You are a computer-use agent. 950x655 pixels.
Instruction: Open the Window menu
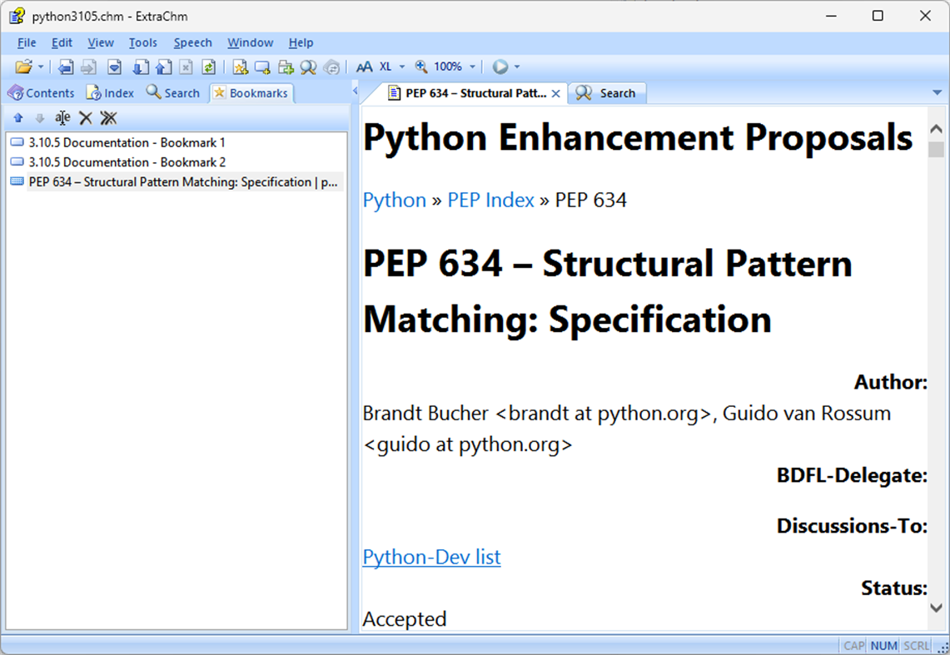pos(251,43)
